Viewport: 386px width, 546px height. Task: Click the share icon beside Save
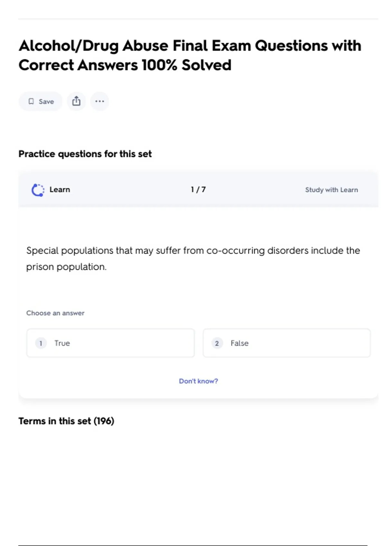pos(76,101)
